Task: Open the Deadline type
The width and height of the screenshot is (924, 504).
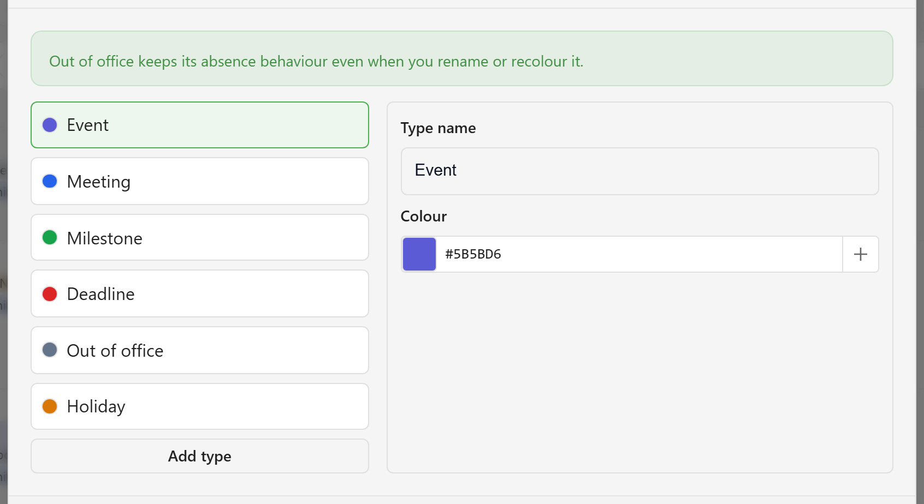Action: (200, 293)
